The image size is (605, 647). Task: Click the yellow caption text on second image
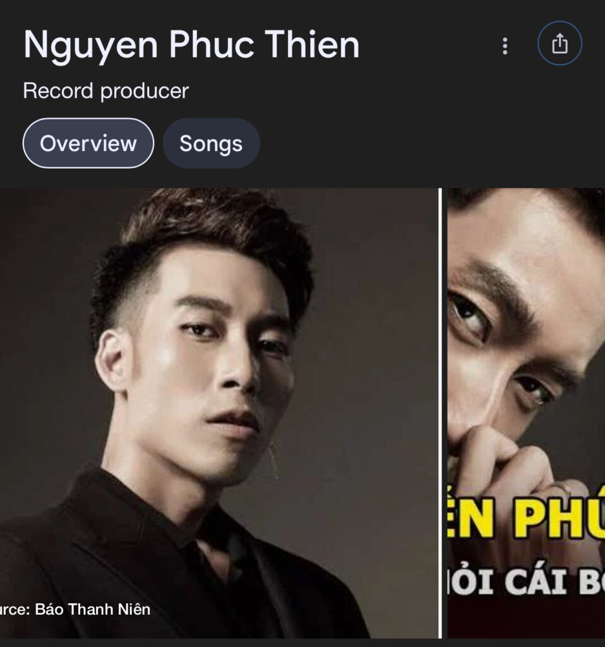[526, 518]
